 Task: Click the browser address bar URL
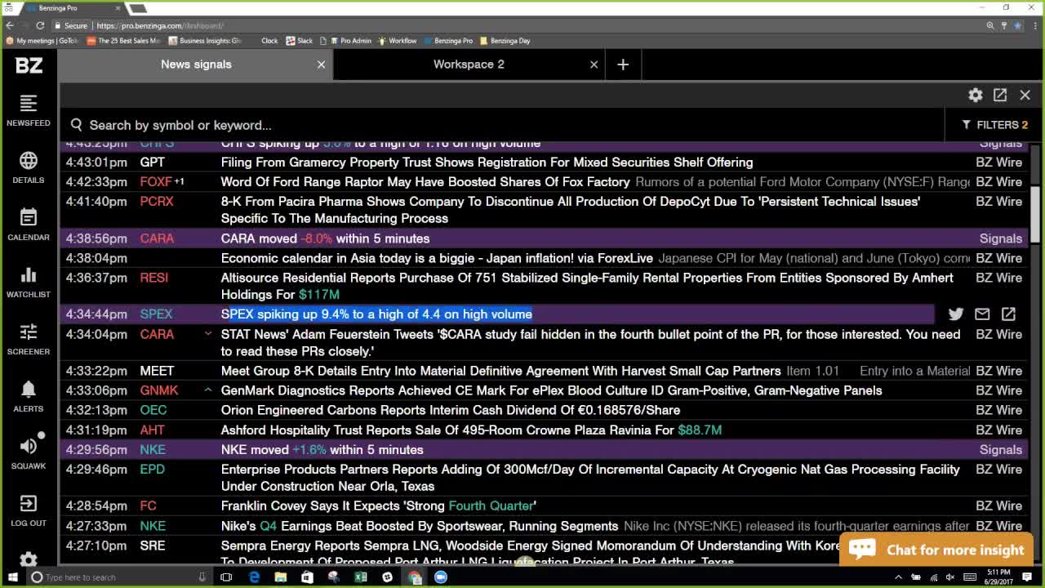[x=160, y=25]
